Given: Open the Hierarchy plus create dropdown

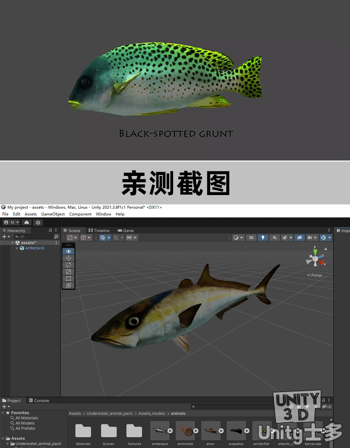Looking at the screenshot, I should click(5, 237).
